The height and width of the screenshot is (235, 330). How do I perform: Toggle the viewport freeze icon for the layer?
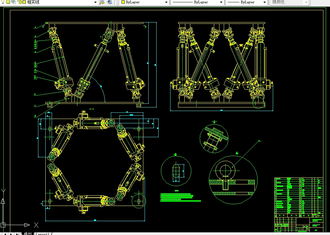[x=14, y=2]
